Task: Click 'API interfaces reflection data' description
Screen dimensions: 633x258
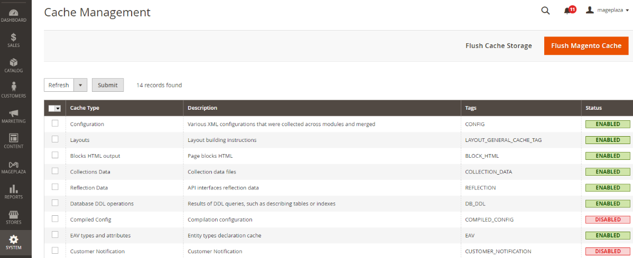Action: pyautogui.click(x=224, y=188)
